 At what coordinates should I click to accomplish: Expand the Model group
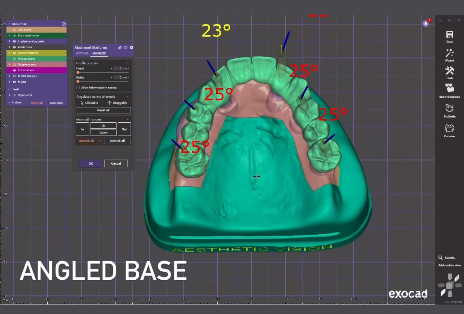pos(9,82)
